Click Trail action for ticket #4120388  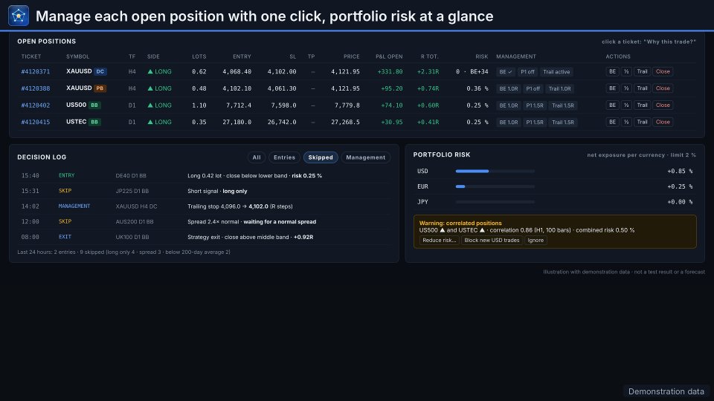[642, 88]
